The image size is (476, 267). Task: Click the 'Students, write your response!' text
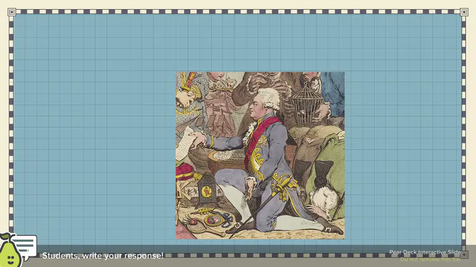pos(103,256)
